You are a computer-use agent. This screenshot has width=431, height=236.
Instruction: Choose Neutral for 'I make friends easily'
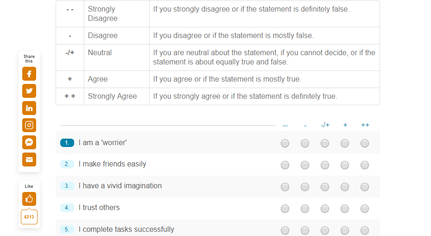point(325,165)
